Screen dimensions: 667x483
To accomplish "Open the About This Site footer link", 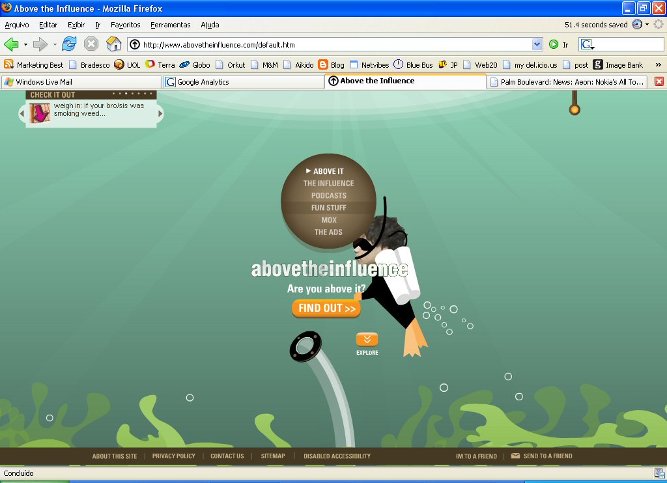I will pyautogui.click(x=115, y=456).
